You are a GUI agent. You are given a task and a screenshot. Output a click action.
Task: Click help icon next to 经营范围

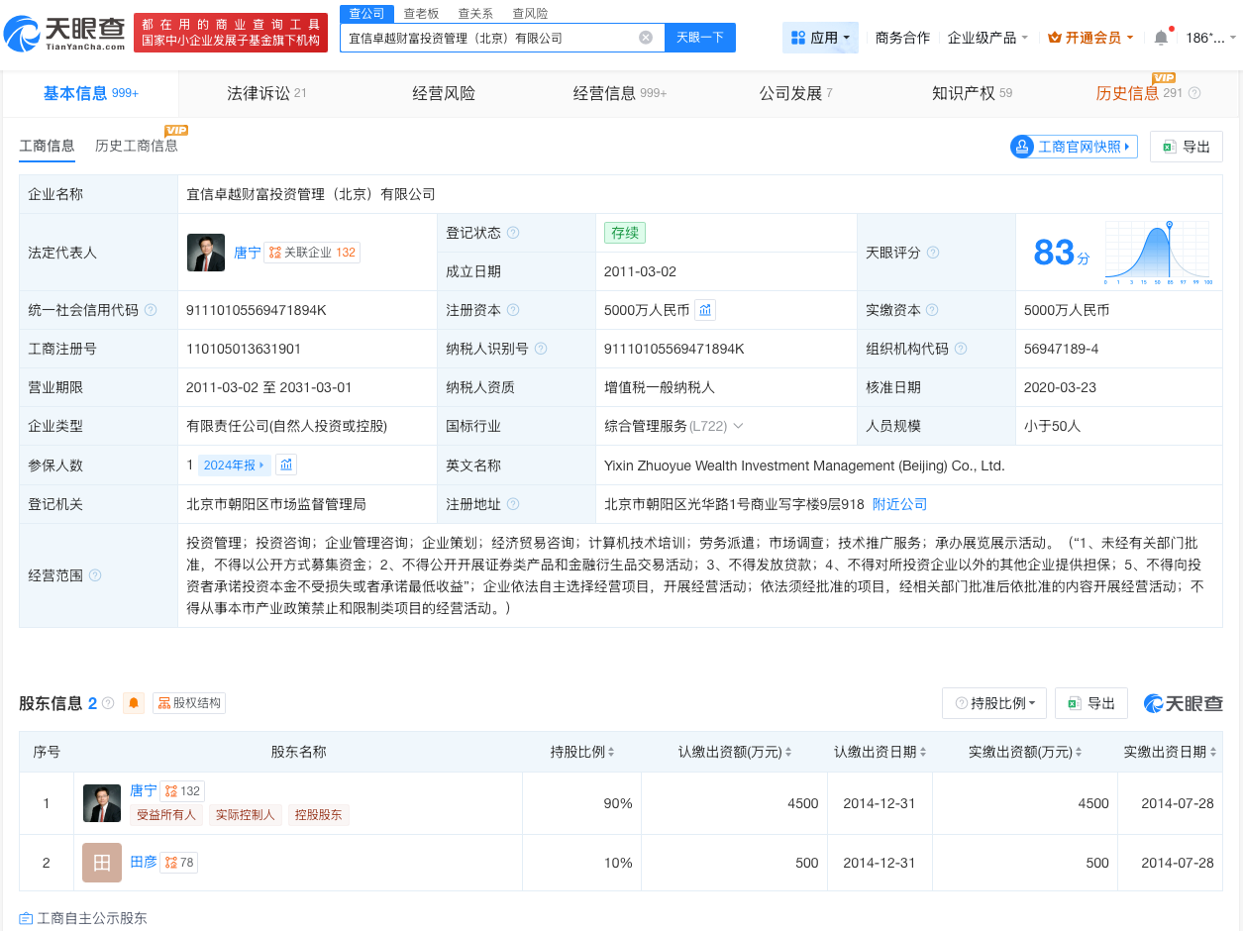click(x=95, y=575)
